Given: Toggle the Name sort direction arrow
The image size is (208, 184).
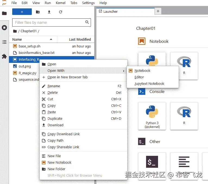Looking at the screenshot, I should pos(51,40).
